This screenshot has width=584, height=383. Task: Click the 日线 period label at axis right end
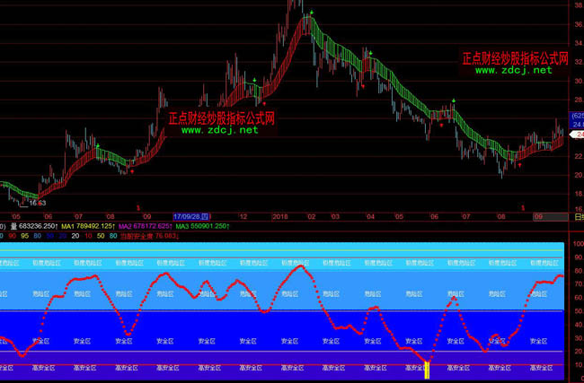578,216
